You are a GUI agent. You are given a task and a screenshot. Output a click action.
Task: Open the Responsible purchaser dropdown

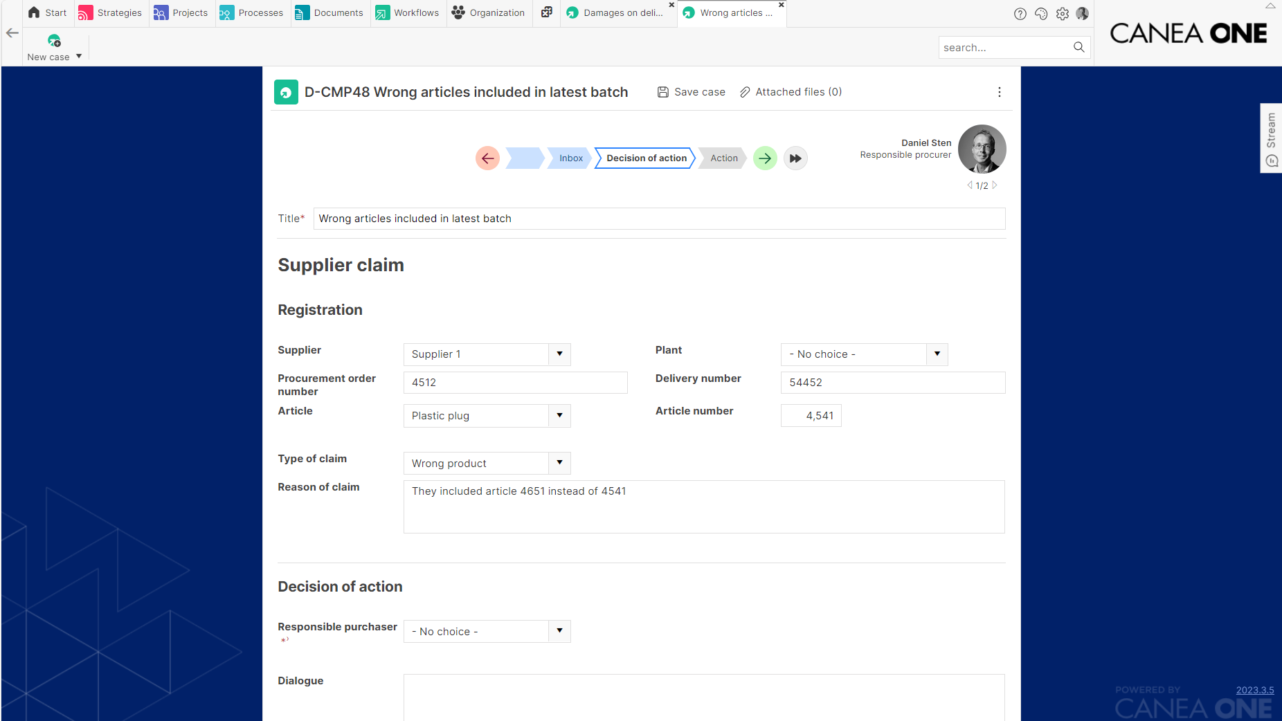click(559, 631)
